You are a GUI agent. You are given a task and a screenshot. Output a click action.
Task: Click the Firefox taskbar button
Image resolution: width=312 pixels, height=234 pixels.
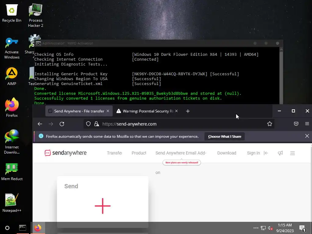[38, 228]
